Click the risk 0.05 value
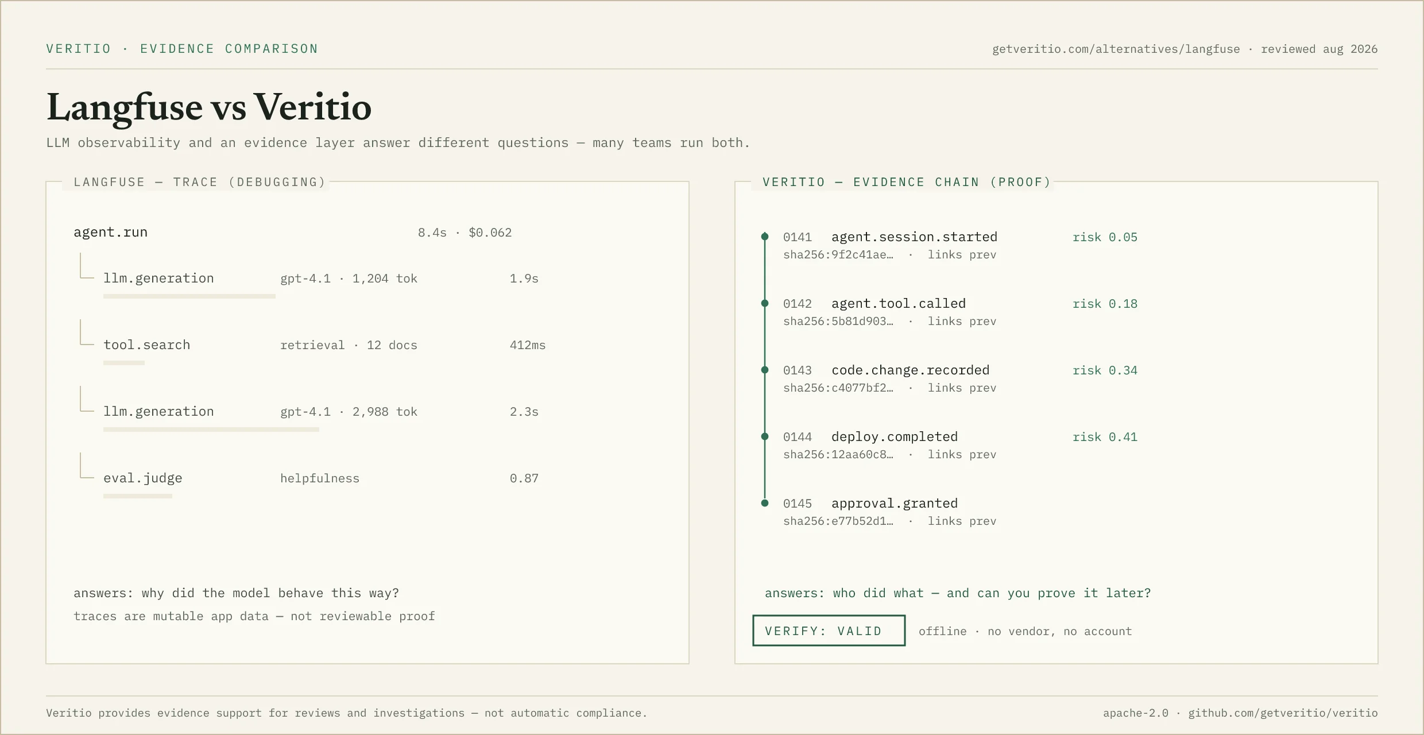The image size is (1424, 735). click(1105, 237)
